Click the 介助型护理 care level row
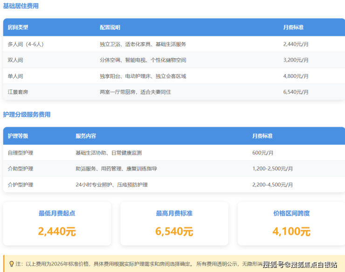Screen dimensions: 345x272 click(21, 169)
